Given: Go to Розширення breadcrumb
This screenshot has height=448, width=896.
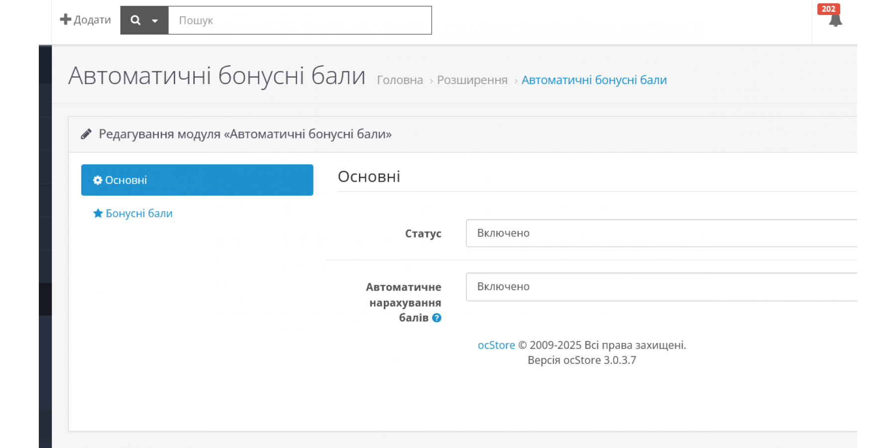Looking at the screenshot, I should pos(472,80).
